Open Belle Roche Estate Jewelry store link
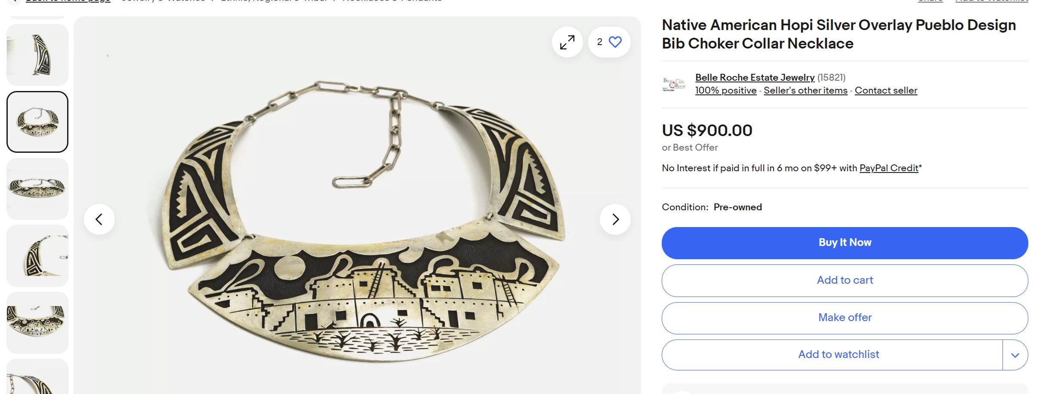Image resolution: width=1048 pixels, height=394 pixels. tap(755, 78)
